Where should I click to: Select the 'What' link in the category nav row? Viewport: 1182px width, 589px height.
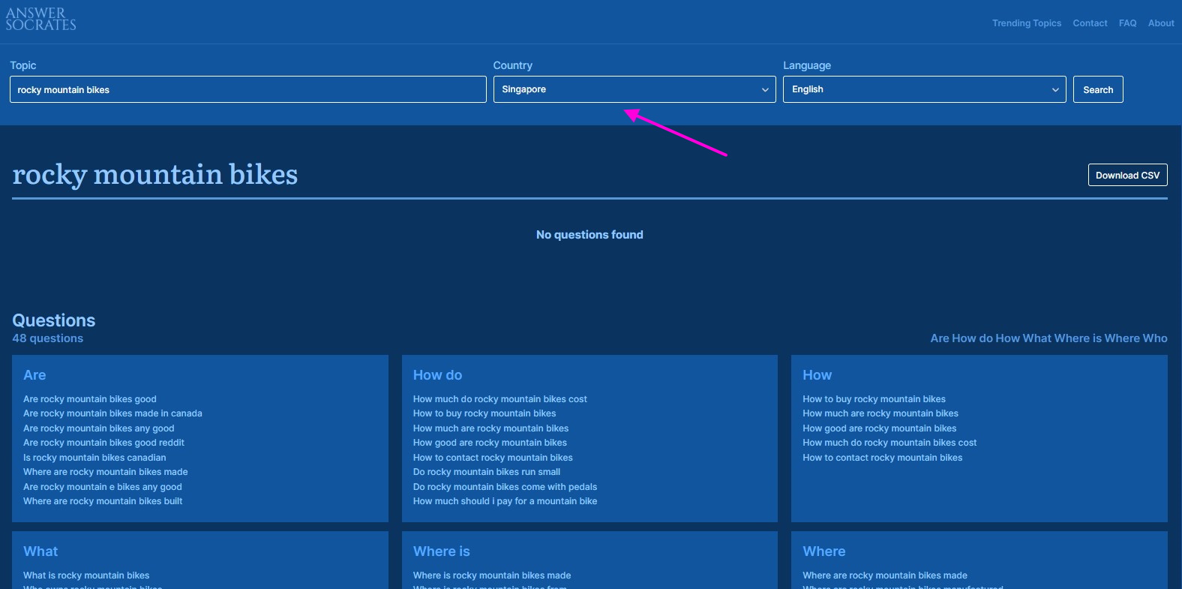coord(1036,338)
